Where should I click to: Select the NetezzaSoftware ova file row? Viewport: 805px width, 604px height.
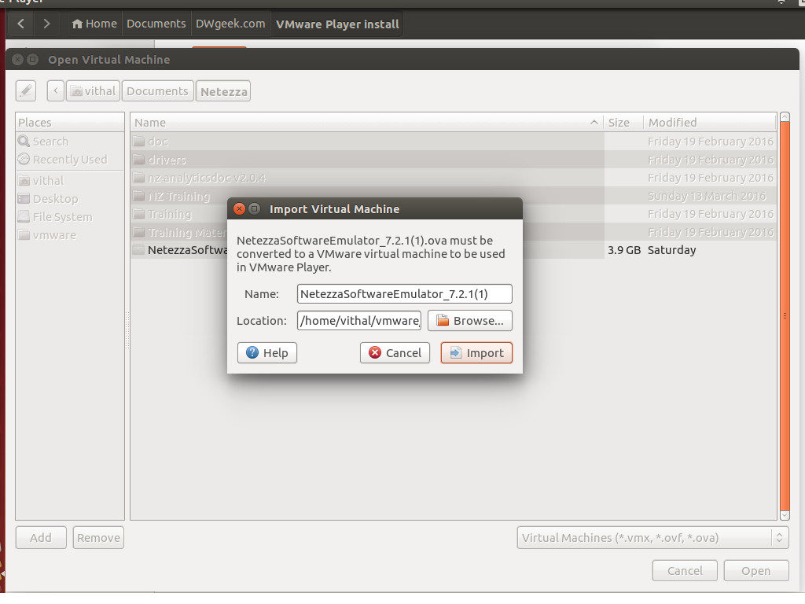(454, 250)
